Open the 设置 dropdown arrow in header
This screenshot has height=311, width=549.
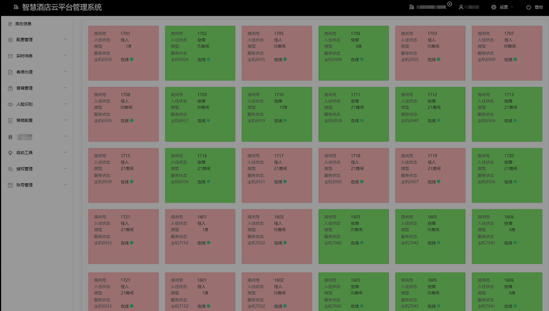point(512,6)
